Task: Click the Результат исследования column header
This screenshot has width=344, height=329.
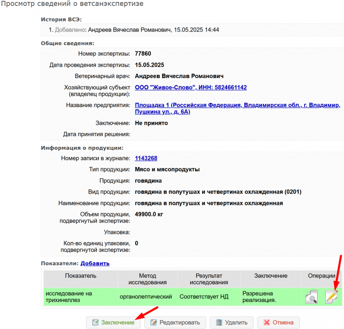Action: click(209, 279)
